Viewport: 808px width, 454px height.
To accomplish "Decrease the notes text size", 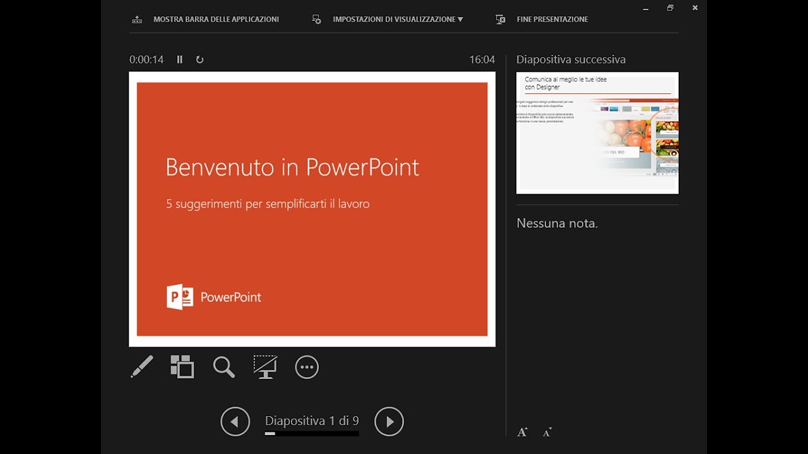I will (547, 432).
